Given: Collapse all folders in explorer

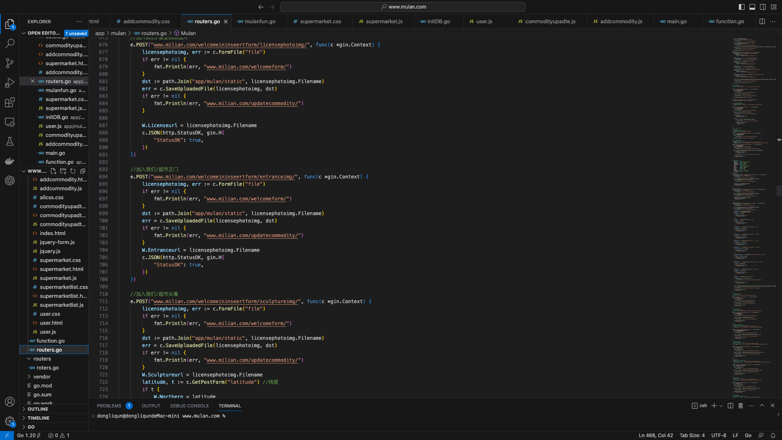Looking at the screenshot, I should tap(83, 171).
